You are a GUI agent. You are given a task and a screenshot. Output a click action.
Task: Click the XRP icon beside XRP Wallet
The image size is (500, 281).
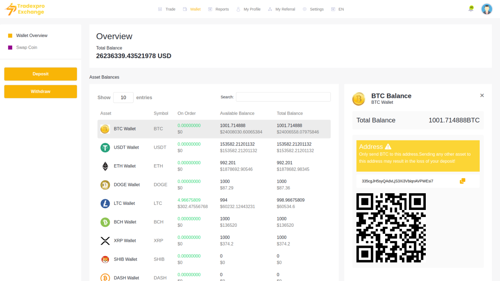[105, 240]
